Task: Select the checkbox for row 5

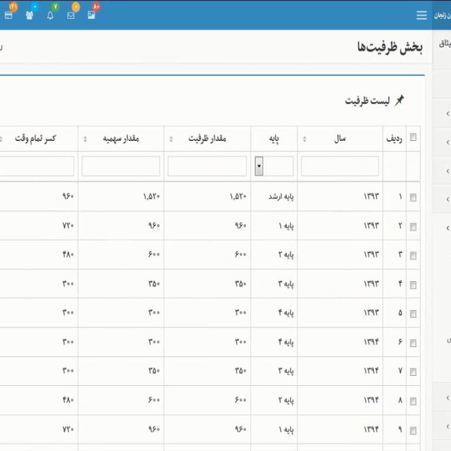Action: [413, 314]
